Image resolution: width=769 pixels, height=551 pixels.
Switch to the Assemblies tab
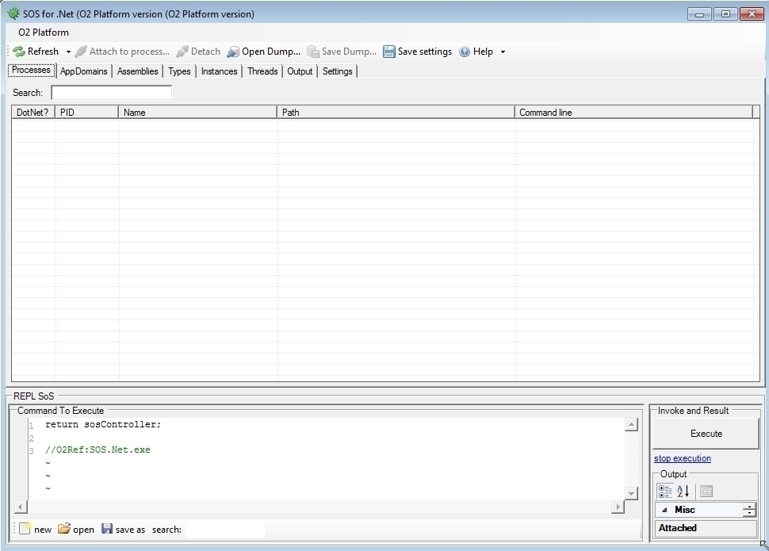(x=137, y=71)
